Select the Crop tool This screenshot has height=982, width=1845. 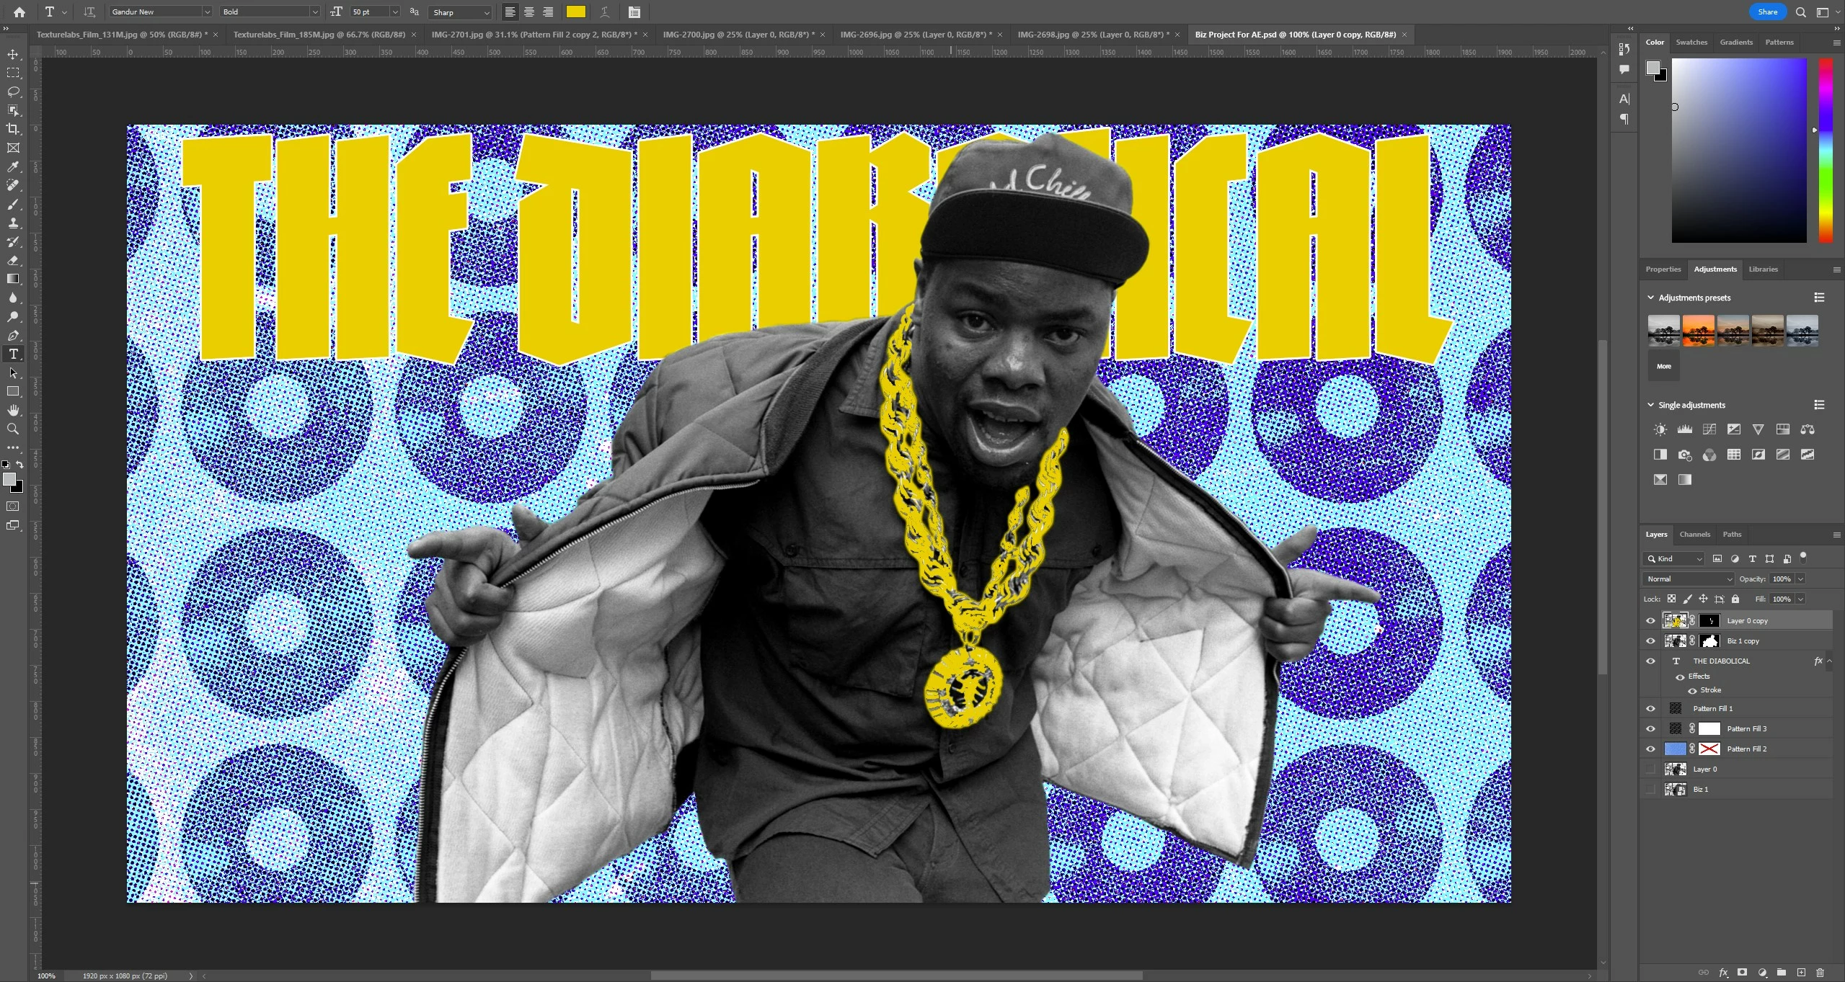point(13,129)
